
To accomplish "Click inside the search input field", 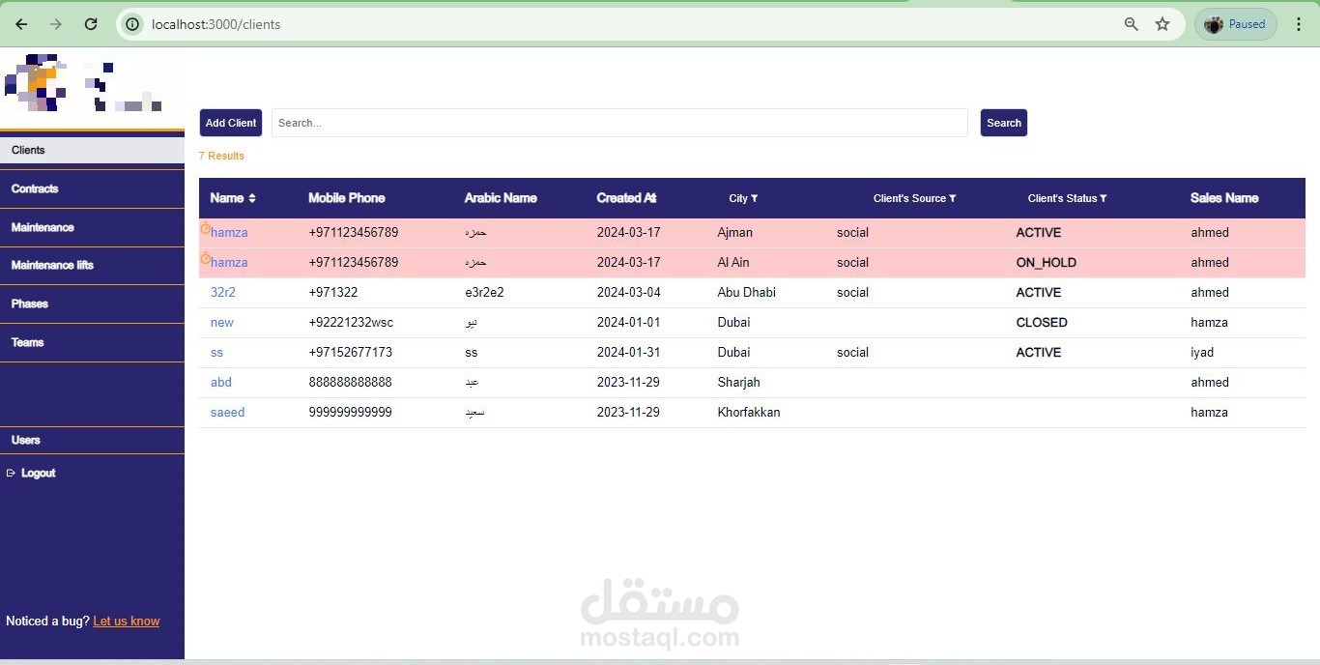I will pyautogui.click(x=618, y=123).
